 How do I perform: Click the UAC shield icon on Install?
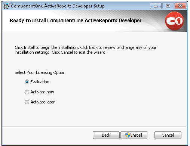point(128,135)
